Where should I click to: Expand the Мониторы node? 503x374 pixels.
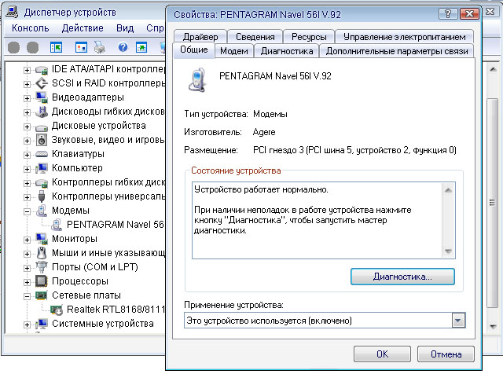pos(27,240)
